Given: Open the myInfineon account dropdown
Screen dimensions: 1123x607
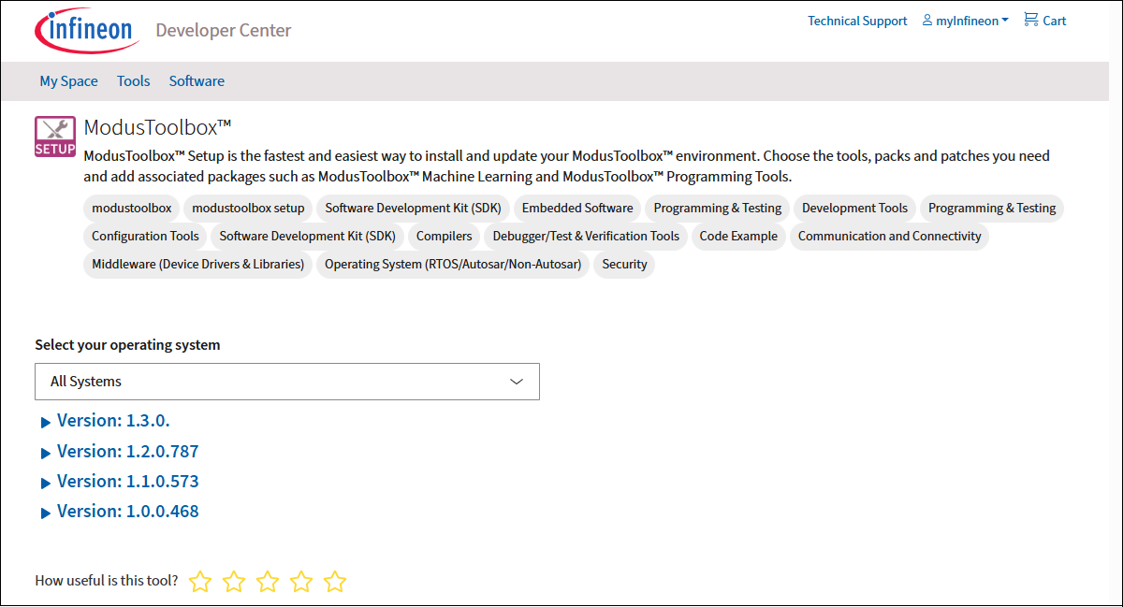Looking at the screenshot, I should [966, 21].
